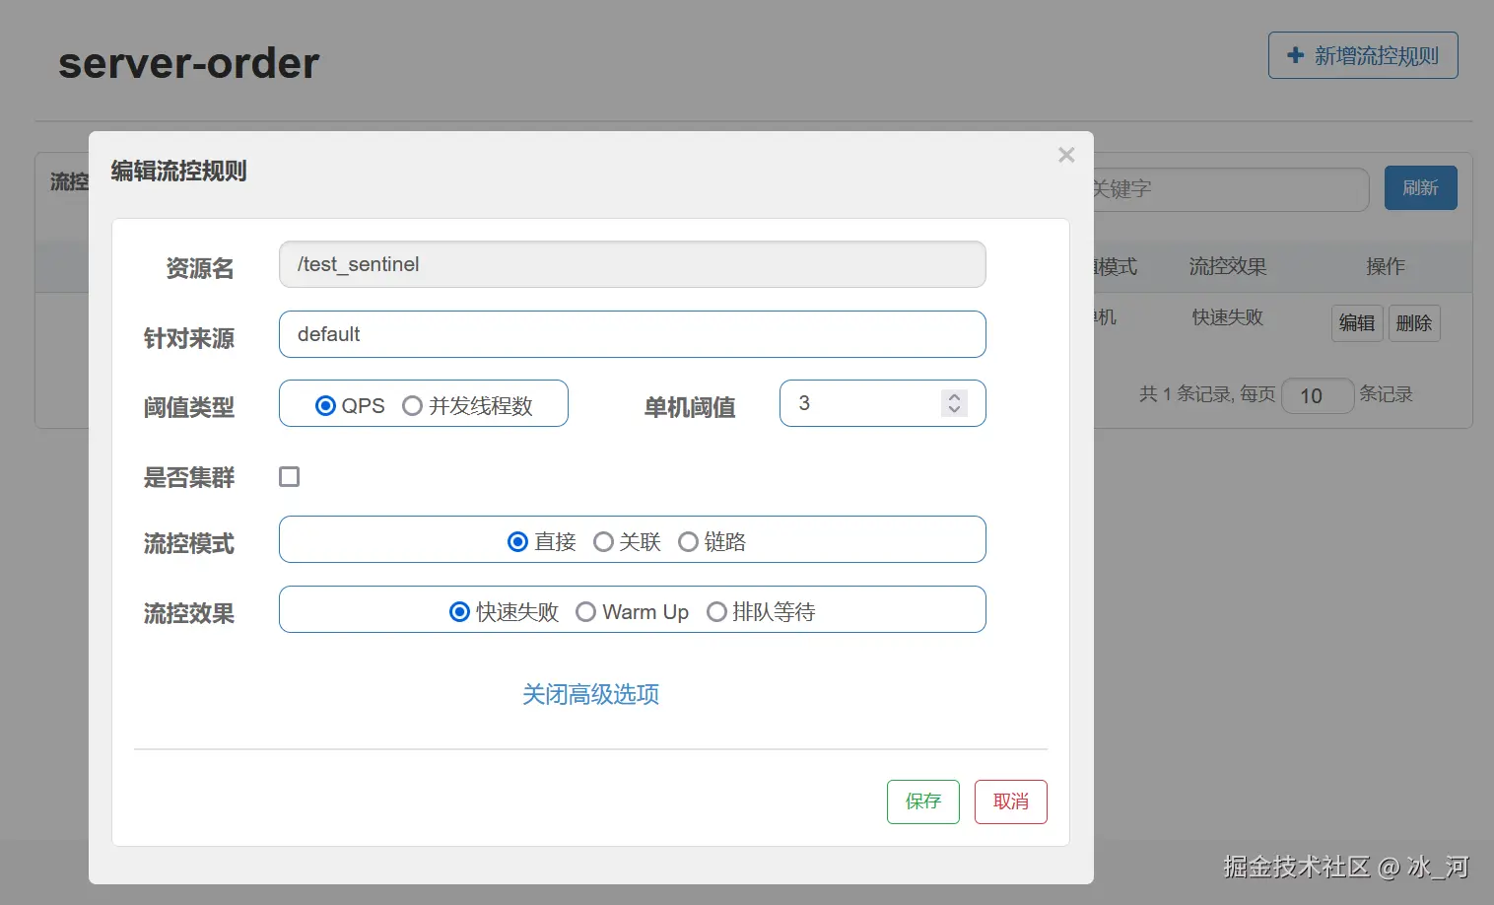Choose 链路 flow control mode
Image resolution: width=1494 pixels, height=905 pixels.
[688, 541]
